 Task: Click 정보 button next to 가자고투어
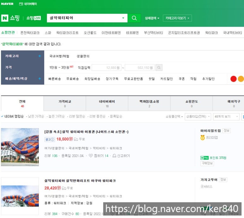pyautogui.click(x=223, y=179)
